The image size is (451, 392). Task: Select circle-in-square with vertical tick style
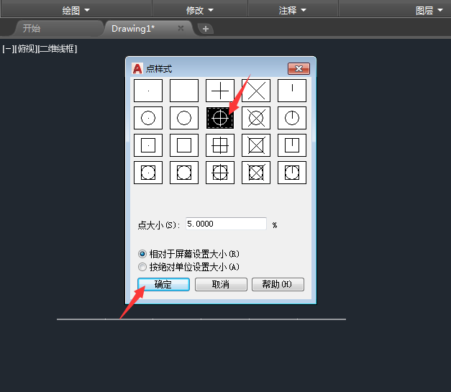click(x=292, y=173)
